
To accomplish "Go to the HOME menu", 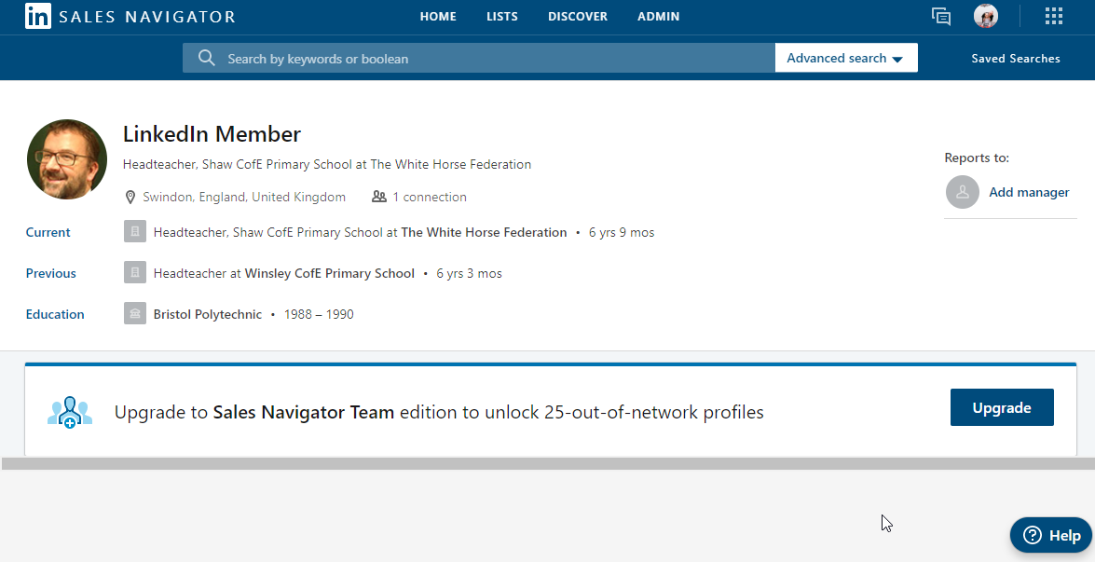I will coord(438,17).
